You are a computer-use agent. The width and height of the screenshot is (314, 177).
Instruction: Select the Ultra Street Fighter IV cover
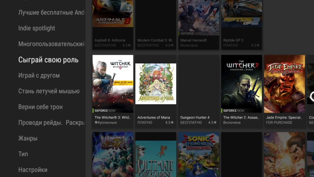point(113,154)
